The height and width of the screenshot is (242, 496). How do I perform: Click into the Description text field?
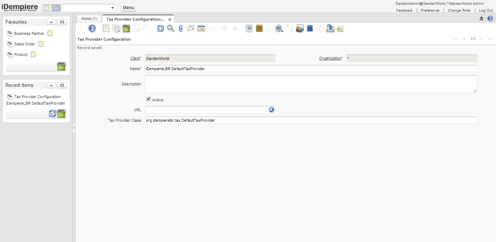click(310, 84)
